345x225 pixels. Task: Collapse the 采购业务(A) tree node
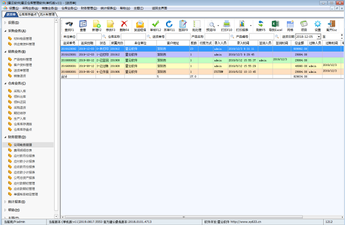point(5,31)
